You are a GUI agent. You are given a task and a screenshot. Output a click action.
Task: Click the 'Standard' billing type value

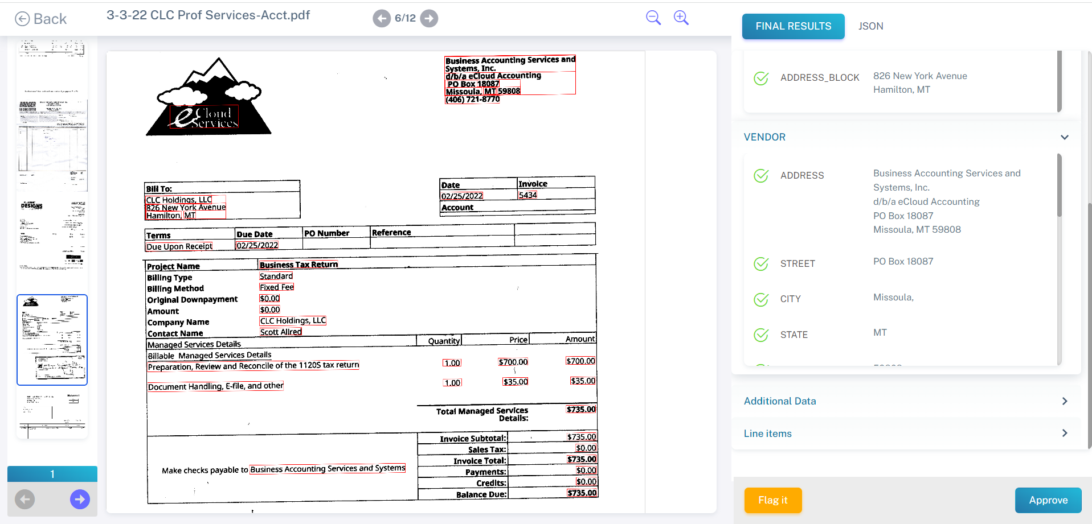tap(276, 277)
